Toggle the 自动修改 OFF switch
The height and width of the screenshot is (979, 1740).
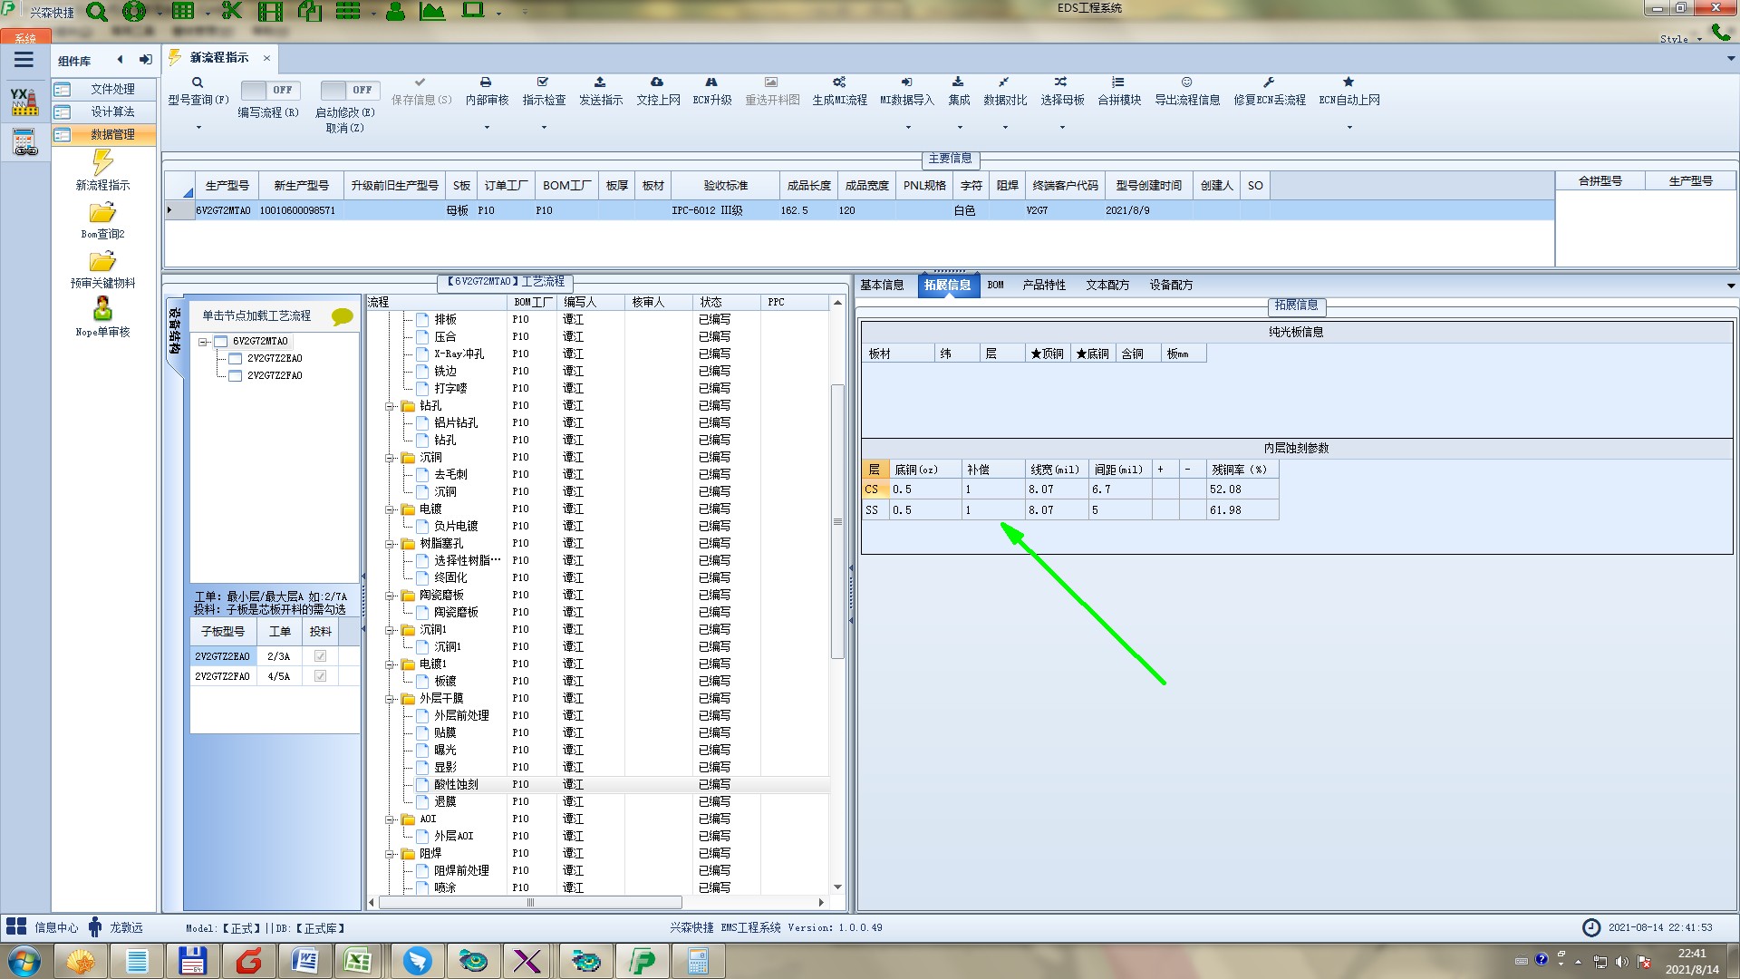[x=348, y=90]
